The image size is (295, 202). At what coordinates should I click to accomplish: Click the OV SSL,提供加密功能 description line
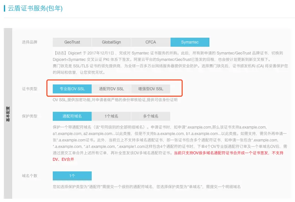point(115,100)
